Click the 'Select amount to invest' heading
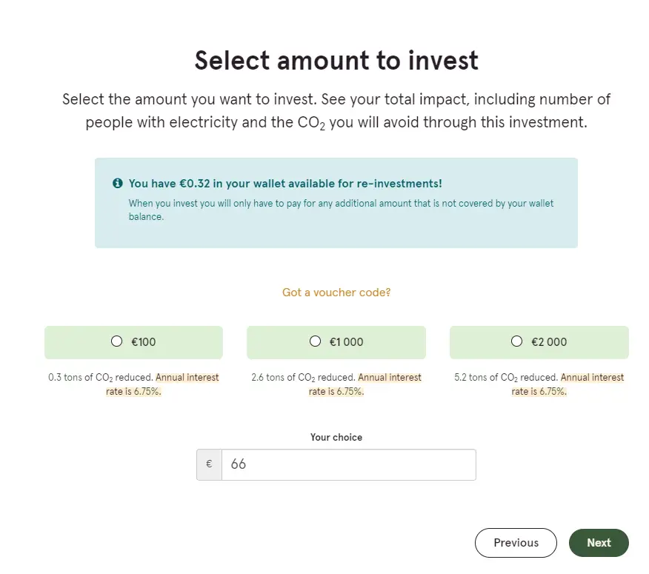Viewport: 649px width, 574px height. (x=336, y=61)
